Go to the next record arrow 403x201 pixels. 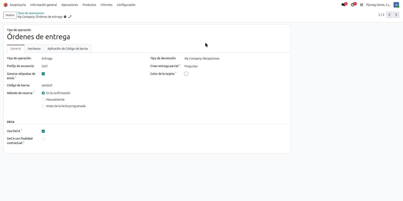pyautogui.click(x=396, y=15)
